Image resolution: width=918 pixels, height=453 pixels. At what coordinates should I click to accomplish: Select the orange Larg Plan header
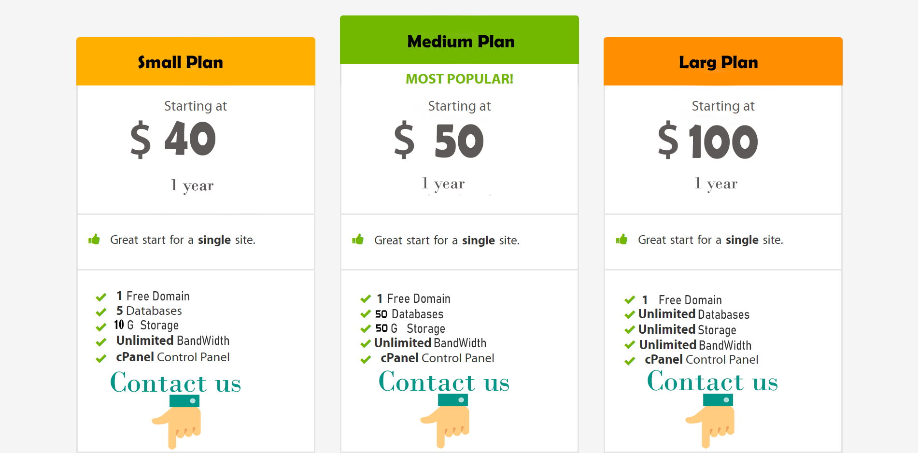[723, 61]
